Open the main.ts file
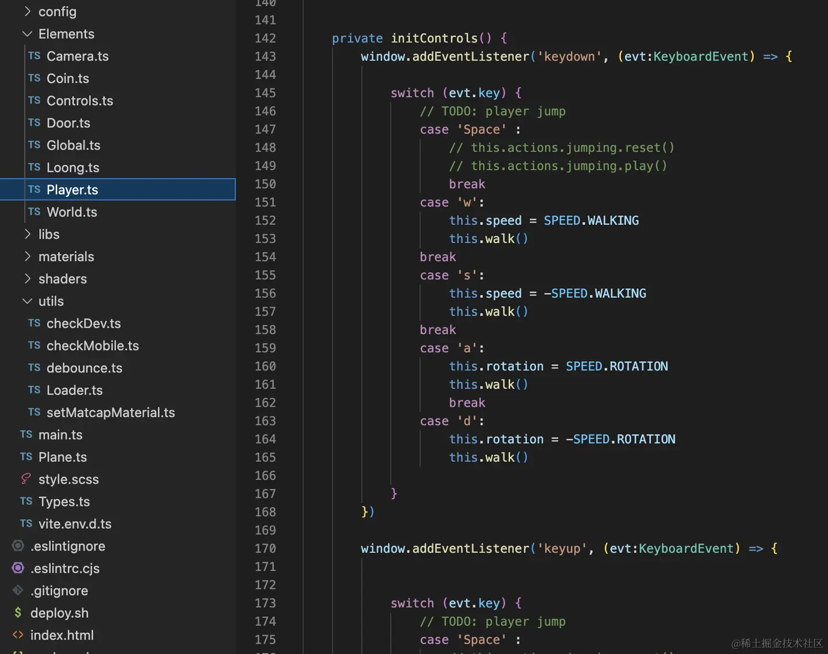Screen dimensions: 828x654 point(60,435)
